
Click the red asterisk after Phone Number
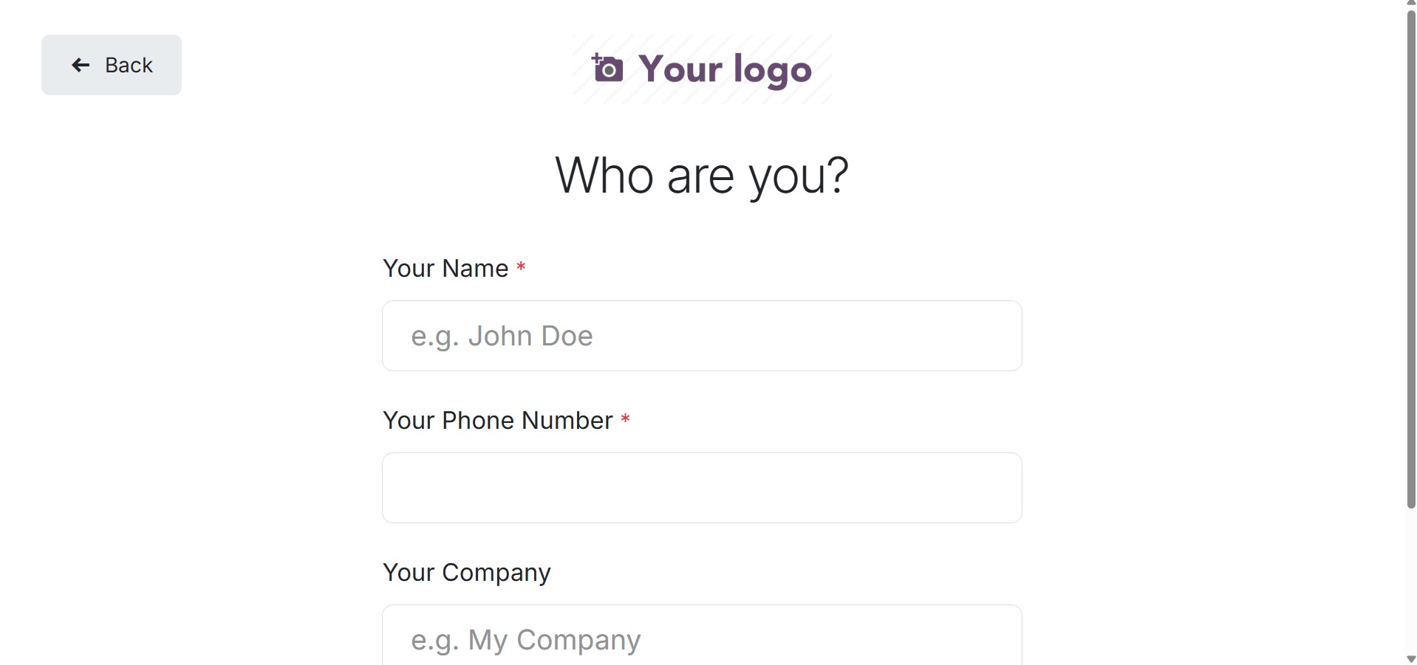pyautogui.click(x=625, y=419)
